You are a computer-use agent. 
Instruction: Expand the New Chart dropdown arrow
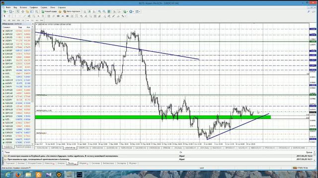coord(7,11)
